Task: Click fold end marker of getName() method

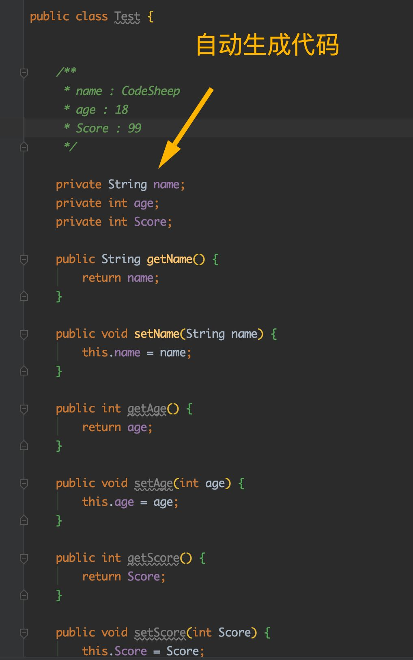Action: click(x=24, y=296)
